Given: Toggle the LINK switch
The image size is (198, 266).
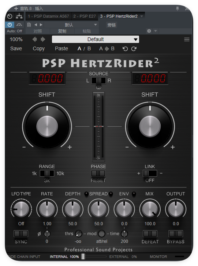Looking at the screenshot, I should click(150, 174).
